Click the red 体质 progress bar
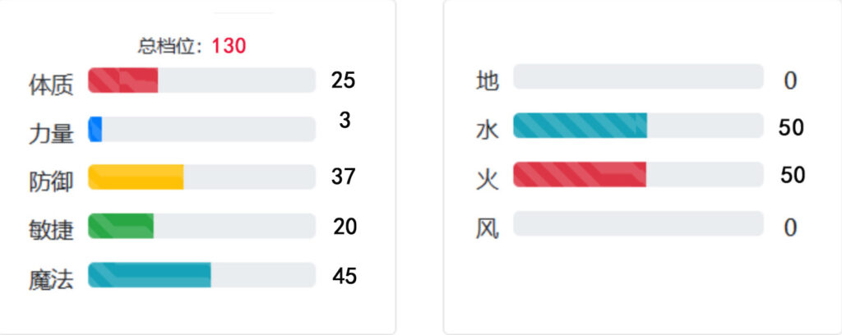This screenshot has height=335, width=842. click(x=201, y=80)
